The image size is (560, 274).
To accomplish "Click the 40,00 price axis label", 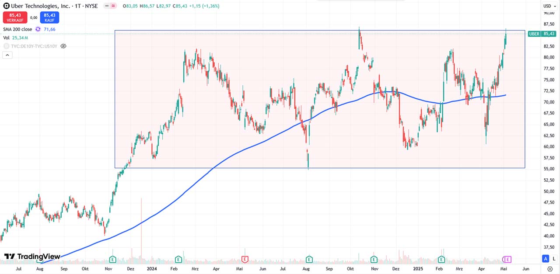I will [x=549, y=236].
